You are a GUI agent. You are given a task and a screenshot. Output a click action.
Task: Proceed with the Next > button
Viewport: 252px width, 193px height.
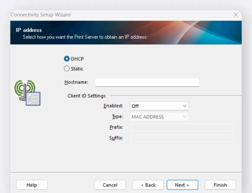tap(182, 185)
